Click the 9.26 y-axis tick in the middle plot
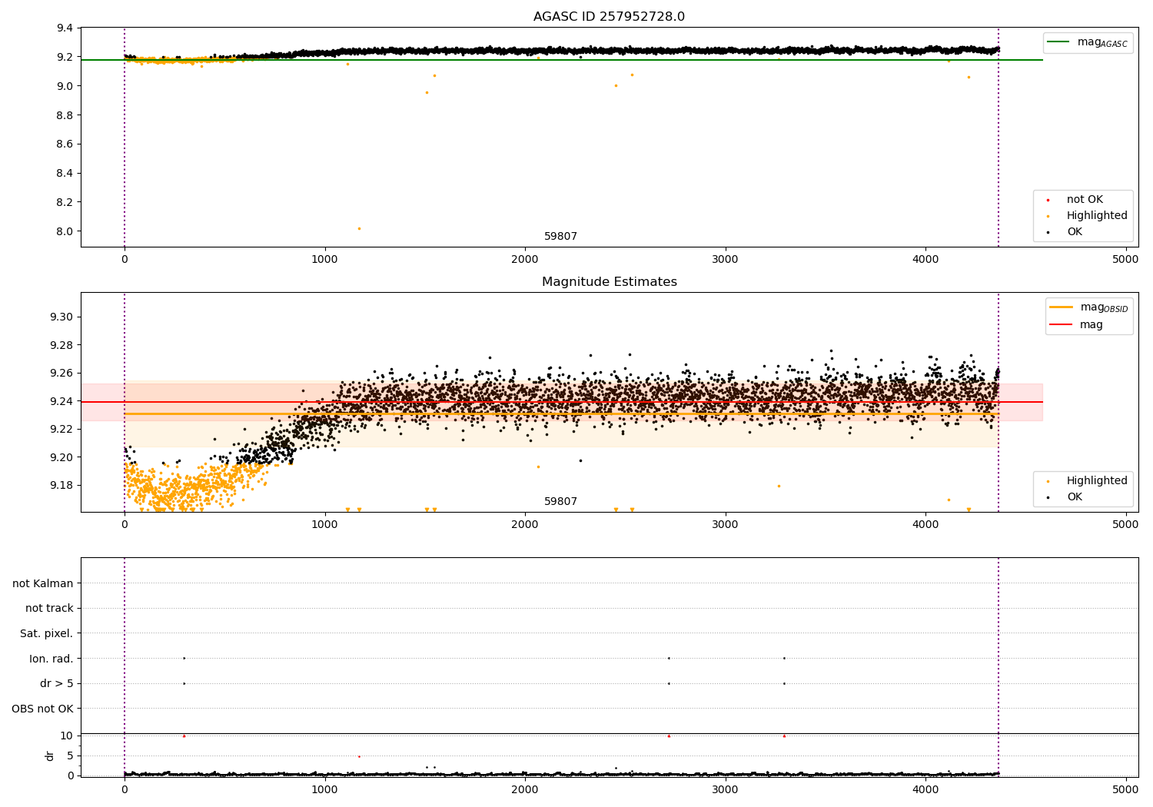The width and height of the screenshot is (1153, 807). (x=62, y=373)
